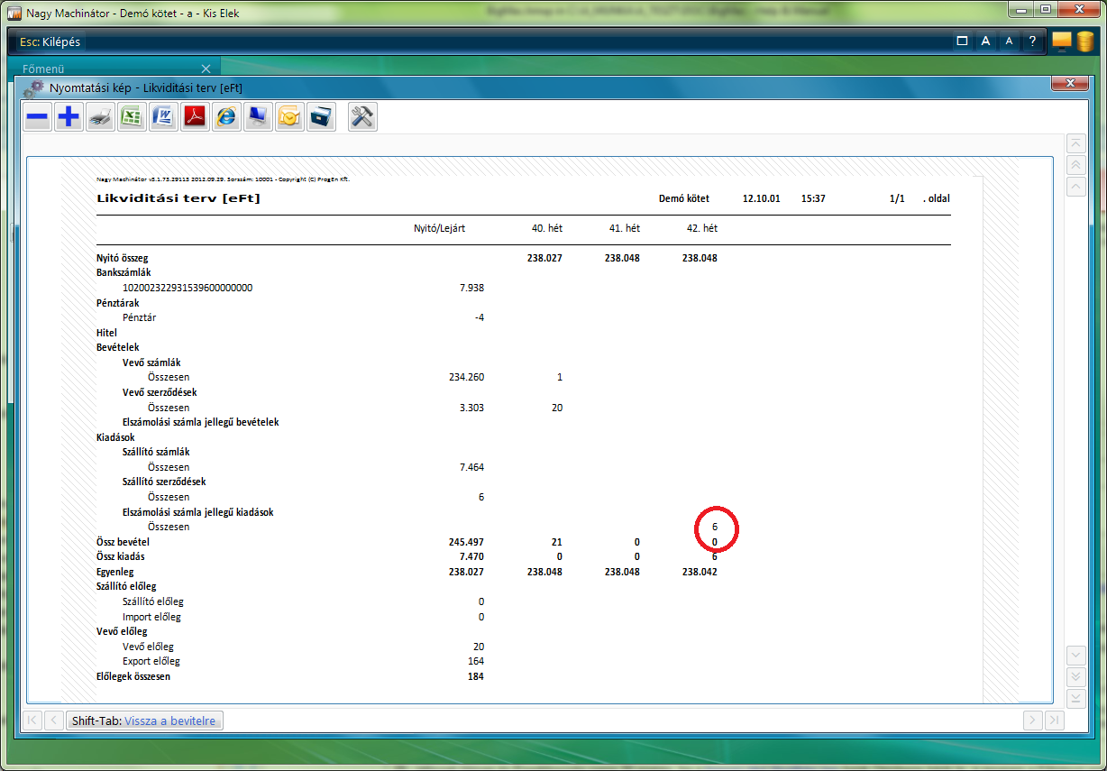Click Shift-Tab: Vissza a bevitelre button
1107x771 pixels.
(x=145, y=721)
